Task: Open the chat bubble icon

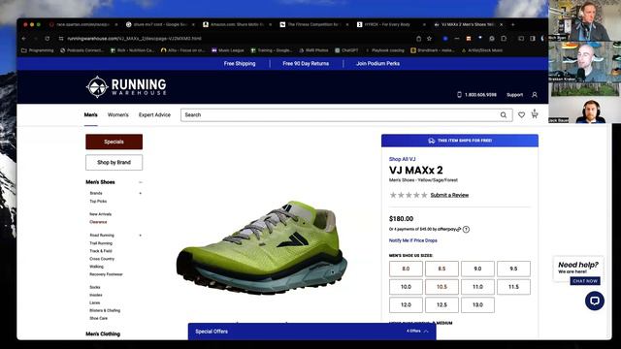Action: (x=595, y=301)
